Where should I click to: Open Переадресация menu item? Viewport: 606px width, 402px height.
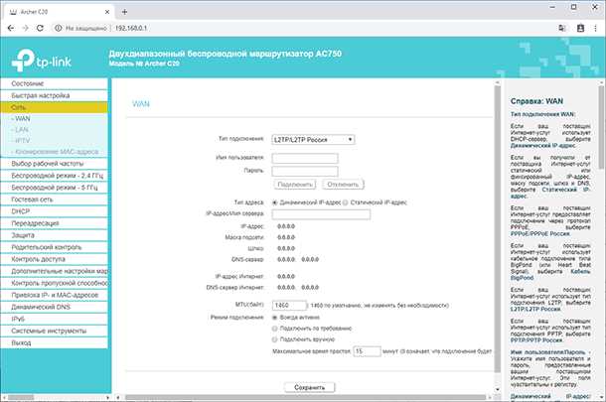click(x=54, y=223)
